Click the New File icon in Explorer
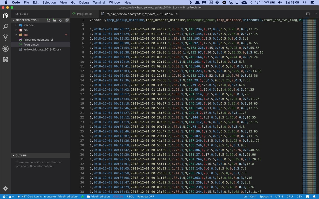 48,20
